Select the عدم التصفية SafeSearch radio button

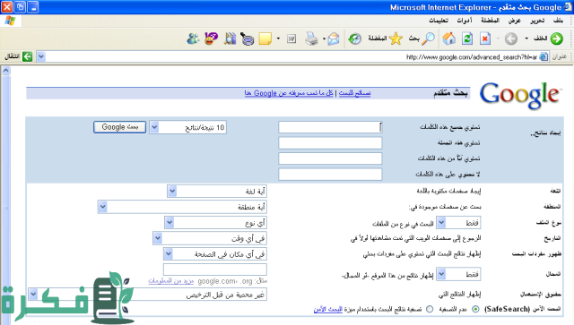tap(475, 309)
